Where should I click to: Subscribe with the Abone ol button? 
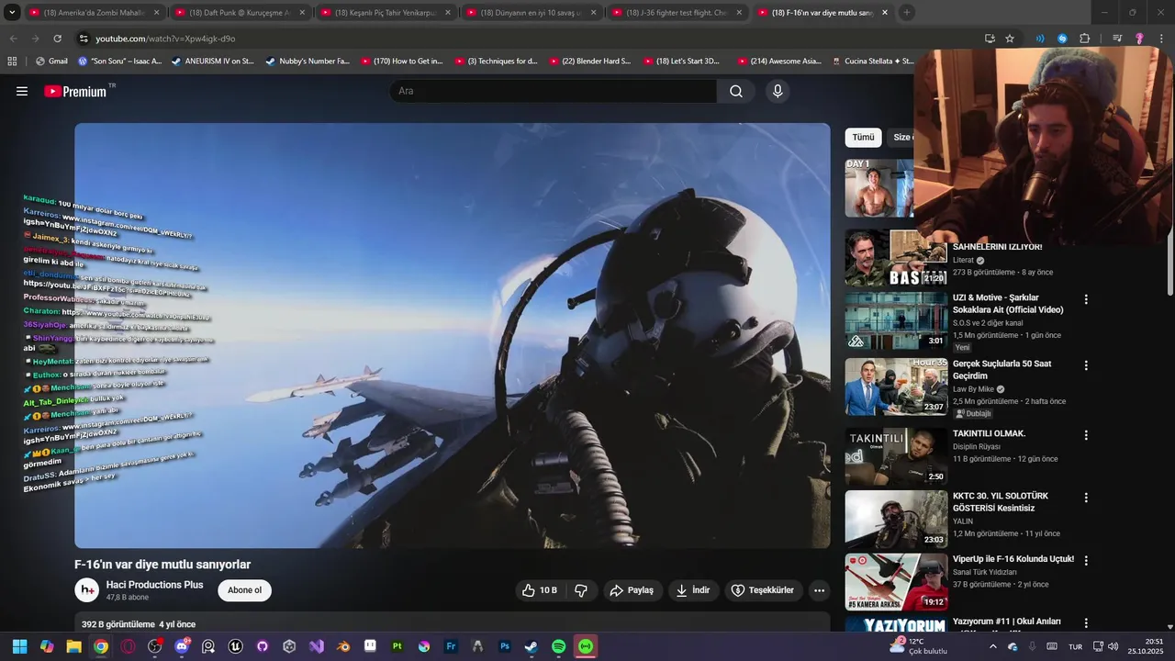tap(244, 590)
